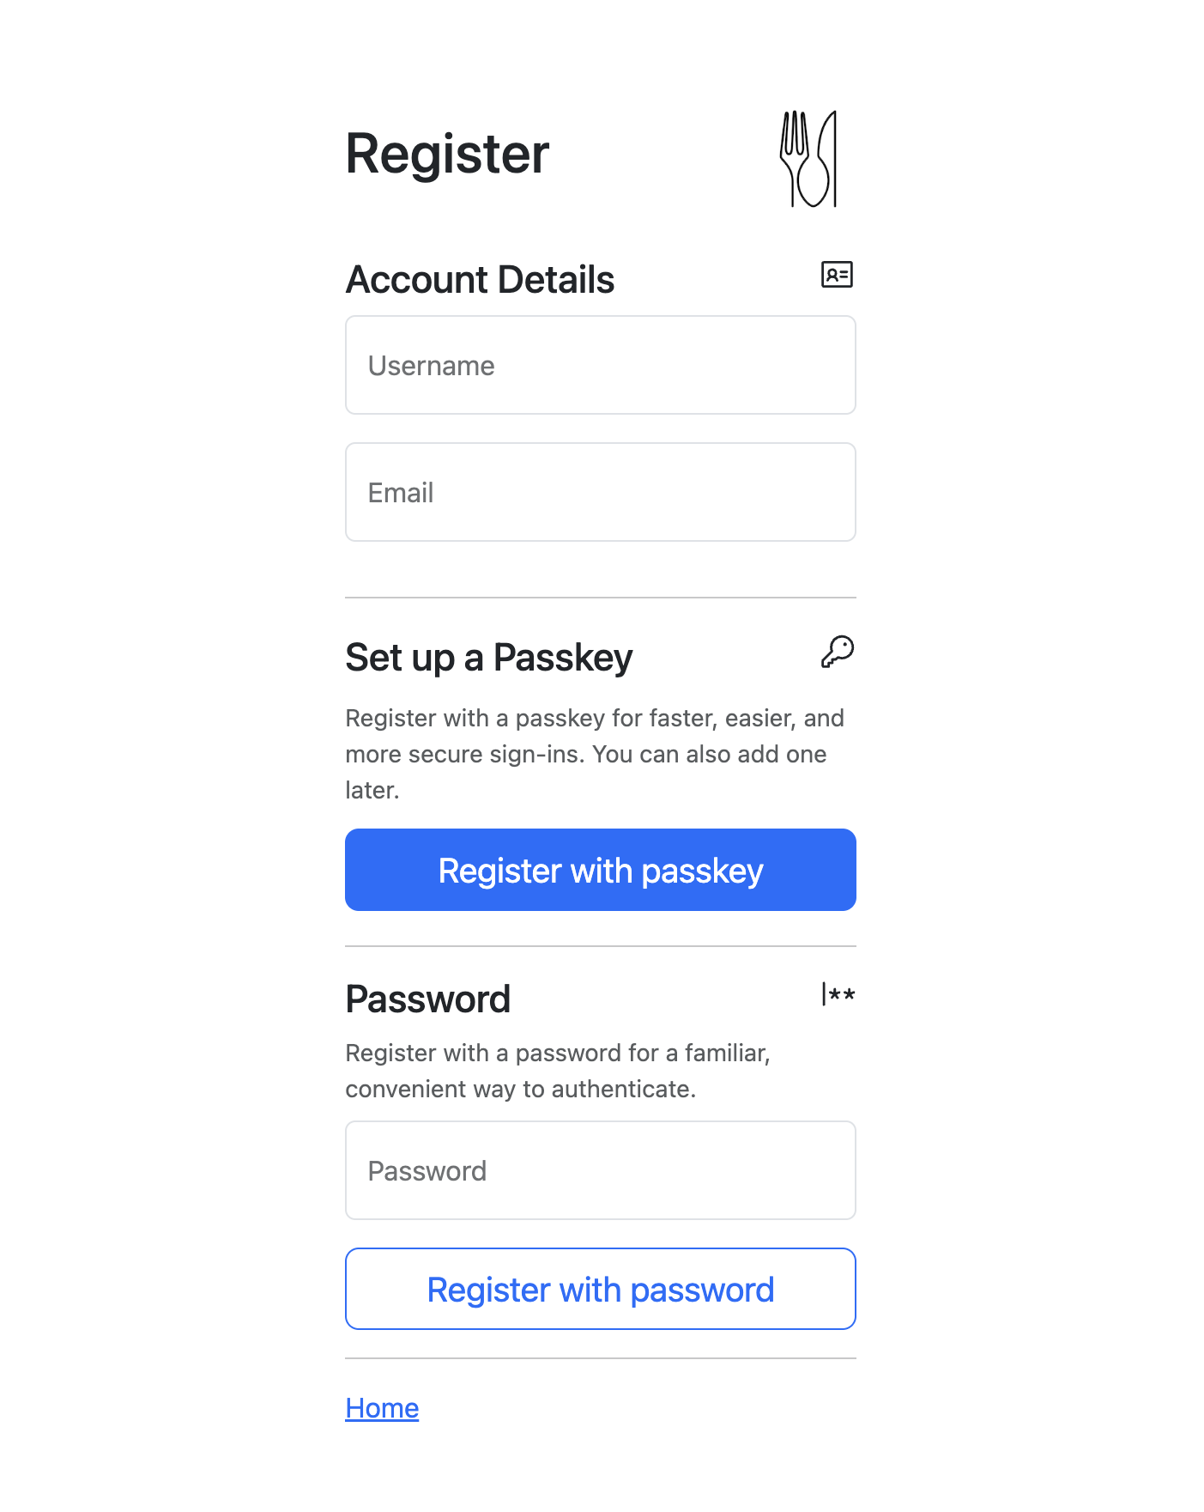Focus the Password input field
The width and height of the screenshot is (1204, 1512).
[601, 1170]
